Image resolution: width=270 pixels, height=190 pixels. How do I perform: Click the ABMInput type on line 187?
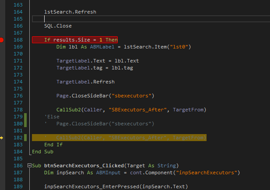pos(108,173)
